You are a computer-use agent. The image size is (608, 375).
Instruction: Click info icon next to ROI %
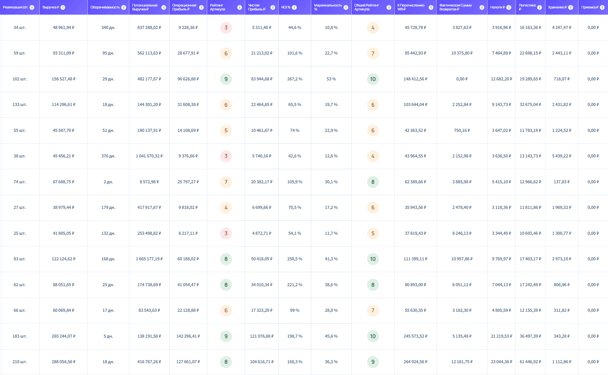coord(294,7)
